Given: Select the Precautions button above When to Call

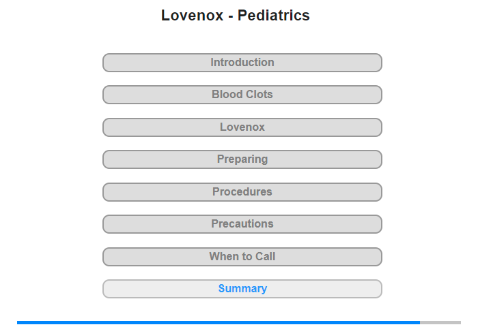Looking at the screenshot, I should click(x=242, y=224).
